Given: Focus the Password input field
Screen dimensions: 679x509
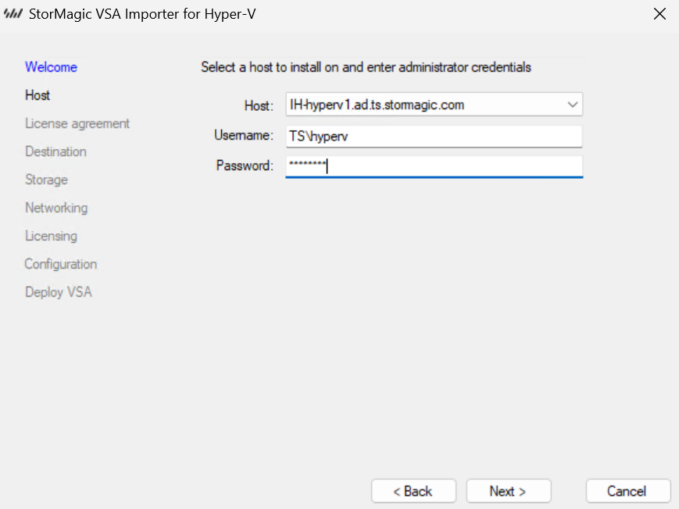Looking at the screenshot, I should (434, 166).
